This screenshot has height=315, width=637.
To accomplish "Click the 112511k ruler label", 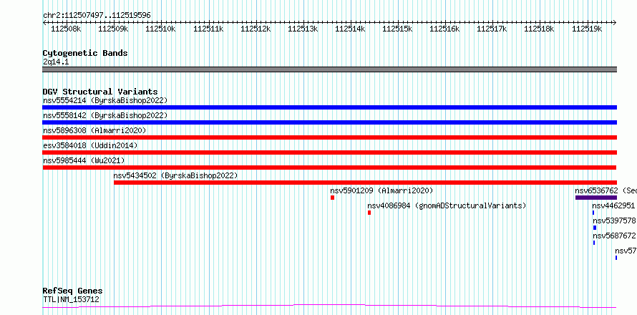I will pos(208,29).
